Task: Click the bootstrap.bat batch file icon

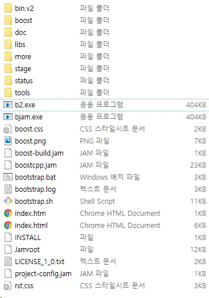Action: (x=8, y=177)
